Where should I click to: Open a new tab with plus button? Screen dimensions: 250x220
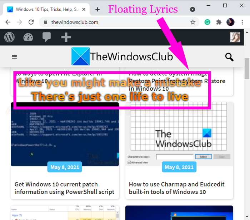point(97,9)
